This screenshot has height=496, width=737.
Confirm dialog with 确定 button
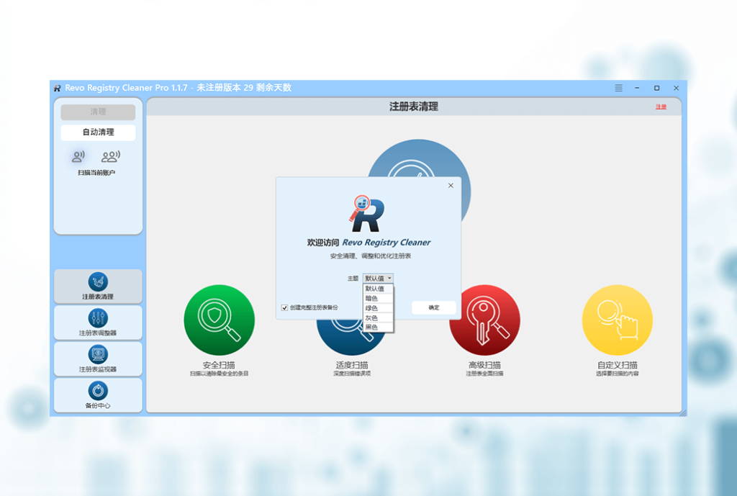click(x=434, y=307)
